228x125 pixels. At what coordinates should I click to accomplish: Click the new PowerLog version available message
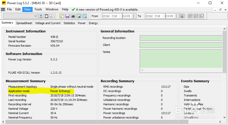(x=107, y=10)
